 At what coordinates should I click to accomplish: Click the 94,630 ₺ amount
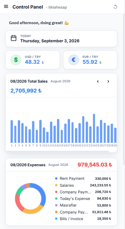(104, 199)
